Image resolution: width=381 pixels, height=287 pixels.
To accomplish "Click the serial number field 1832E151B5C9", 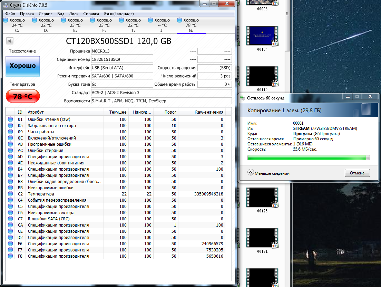I will 122,59.
